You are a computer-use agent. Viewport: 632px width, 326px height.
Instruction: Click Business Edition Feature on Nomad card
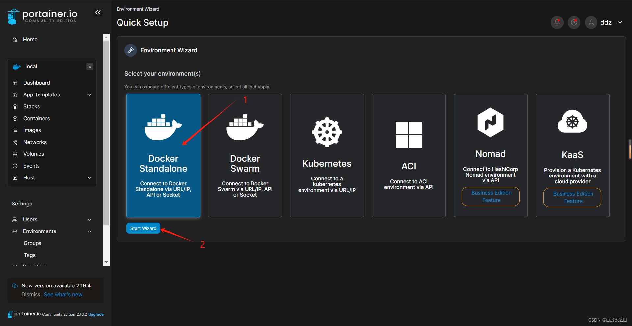point(491,197)
